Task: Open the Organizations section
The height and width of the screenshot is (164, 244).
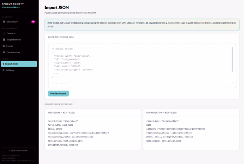Action: coord(19,40)
